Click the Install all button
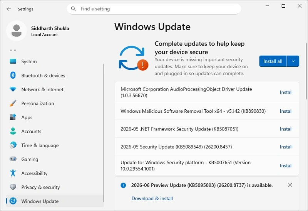 click(x=273, y=61)
